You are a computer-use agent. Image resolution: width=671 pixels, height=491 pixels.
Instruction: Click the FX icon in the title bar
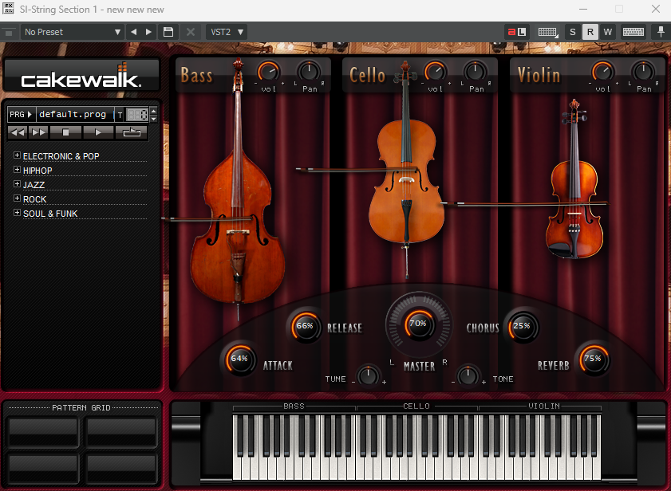pos(8,9)
